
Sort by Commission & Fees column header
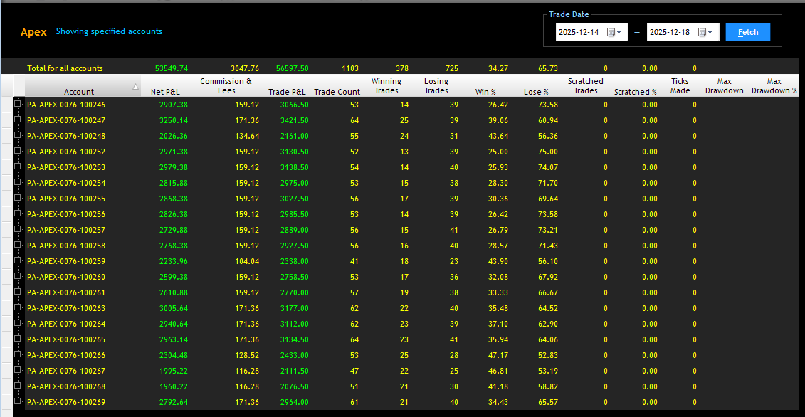(x=226, y=86)
